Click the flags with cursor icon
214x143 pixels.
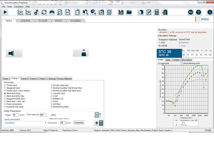(85, 12)
